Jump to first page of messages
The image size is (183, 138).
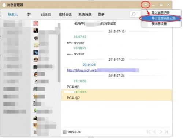(149, 132)
